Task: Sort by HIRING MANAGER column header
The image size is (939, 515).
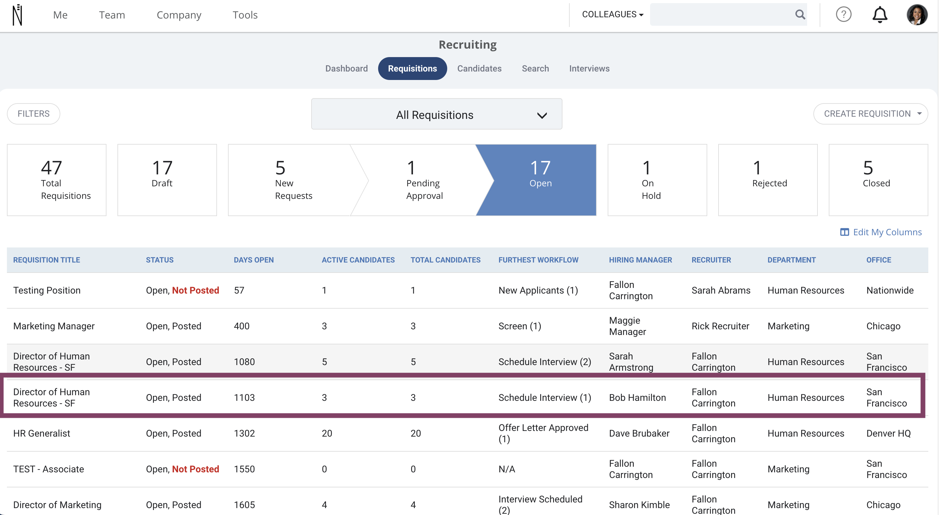Action: (640, 260)
